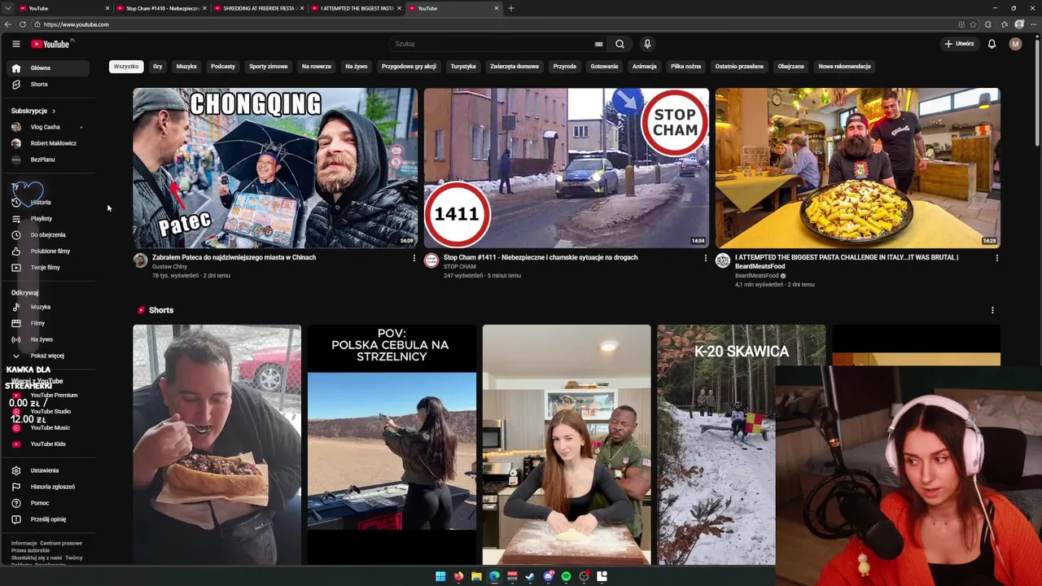Image resolution: width=1042 pixels, height=586 pixels.
Task: Open Discord from the taskbar
Action: click(x=548, y=576)
